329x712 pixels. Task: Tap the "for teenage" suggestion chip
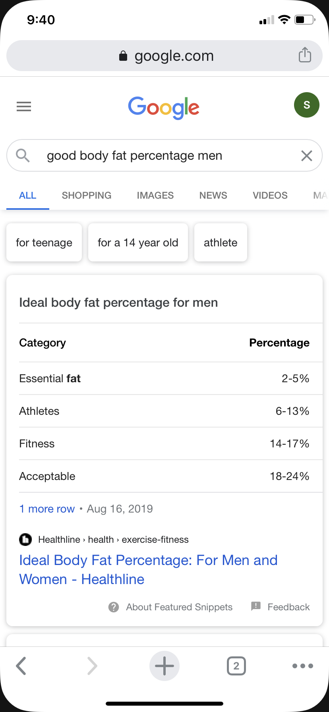pyautogui.click(x=44, y=242)
